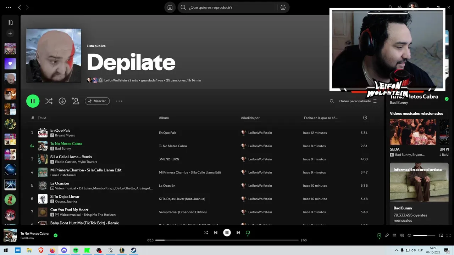The image size is (454, 255).
Task: Open the three-dots app menu at top-left
Action: coord(8,7)
